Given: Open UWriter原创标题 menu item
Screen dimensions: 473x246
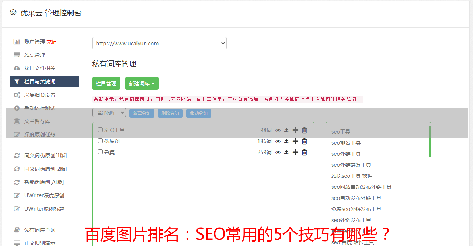Looking at the screenshot, I should [x=44, y=209].
